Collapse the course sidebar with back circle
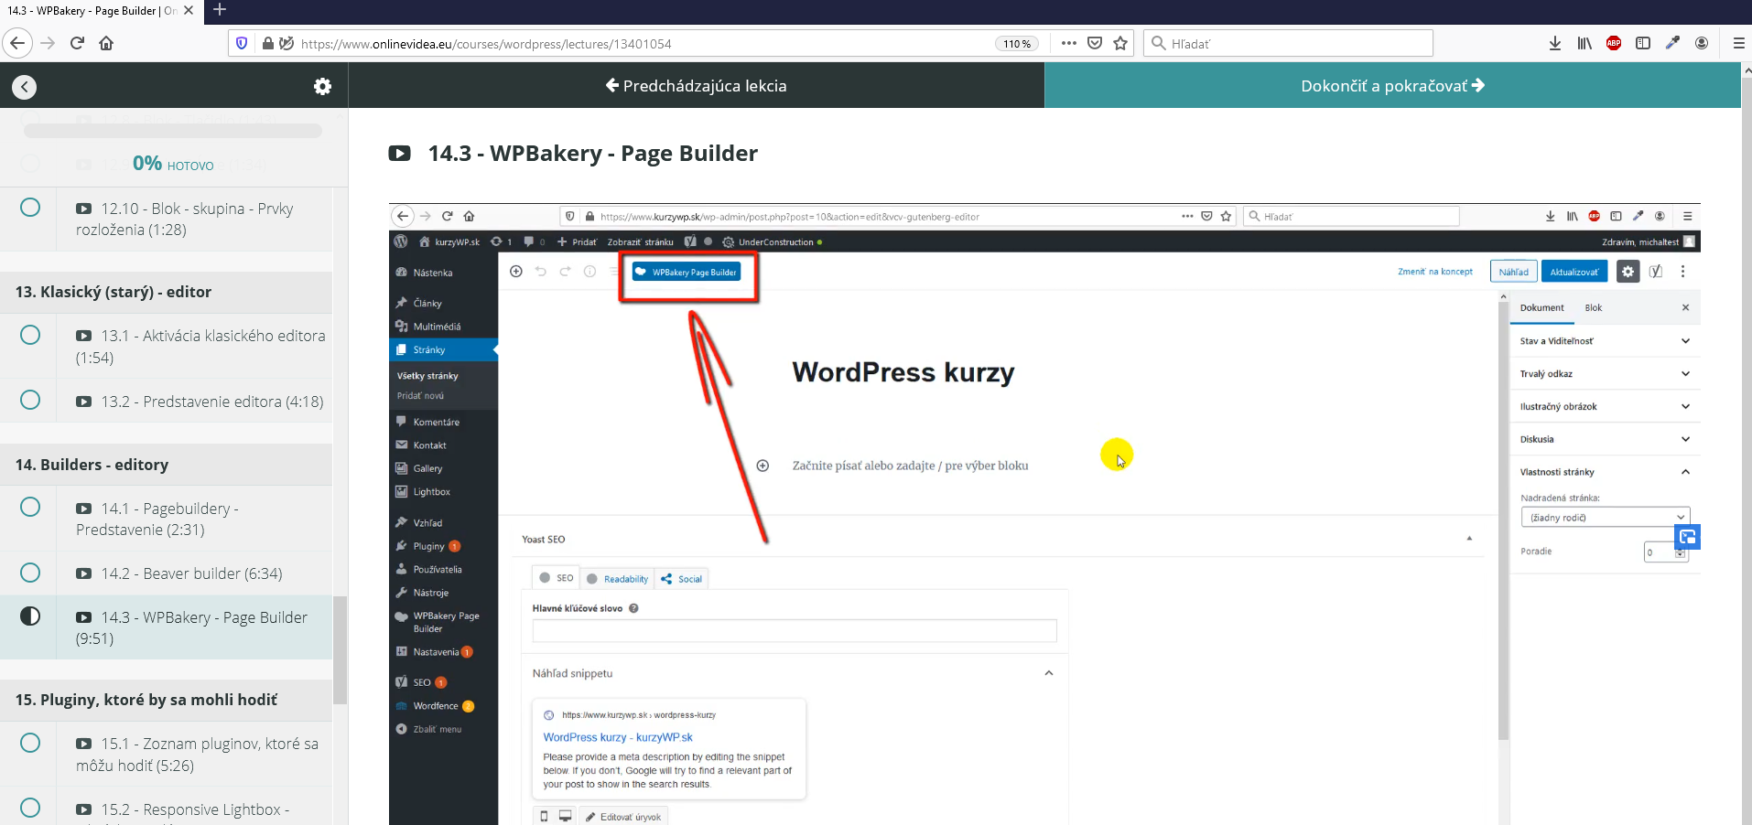Screen dimensions: 1752x825 tap(25, 87)
